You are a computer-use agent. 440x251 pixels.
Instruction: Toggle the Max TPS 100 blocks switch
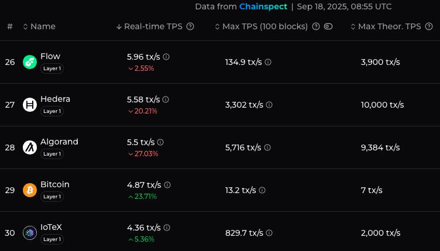(328, 27)
